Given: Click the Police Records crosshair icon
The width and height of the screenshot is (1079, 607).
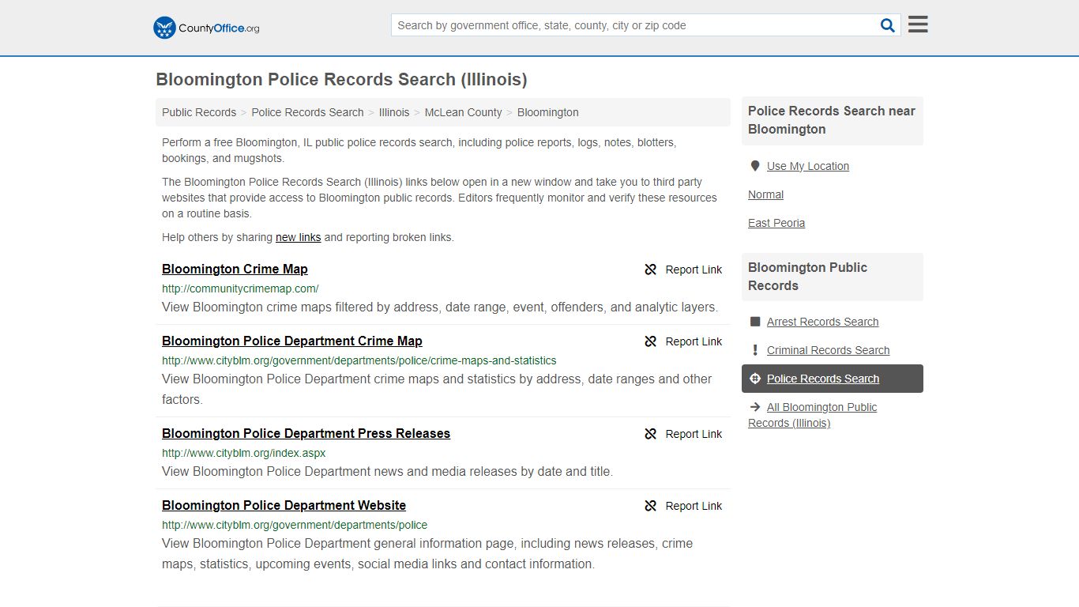Looking at the screenshot, I should click(x=755, y=379).
